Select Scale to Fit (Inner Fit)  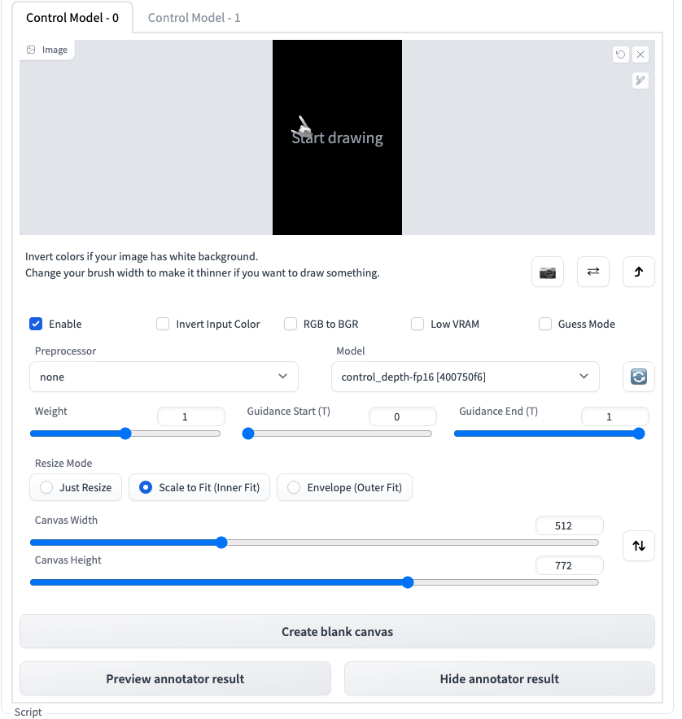pyautogui.click(x=199, y=487)
